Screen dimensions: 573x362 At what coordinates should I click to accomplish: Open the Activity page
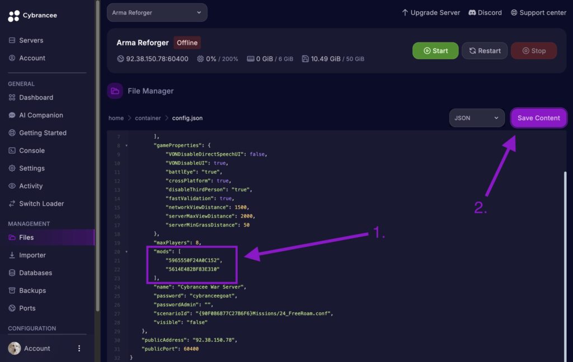[x=31, y=186]
